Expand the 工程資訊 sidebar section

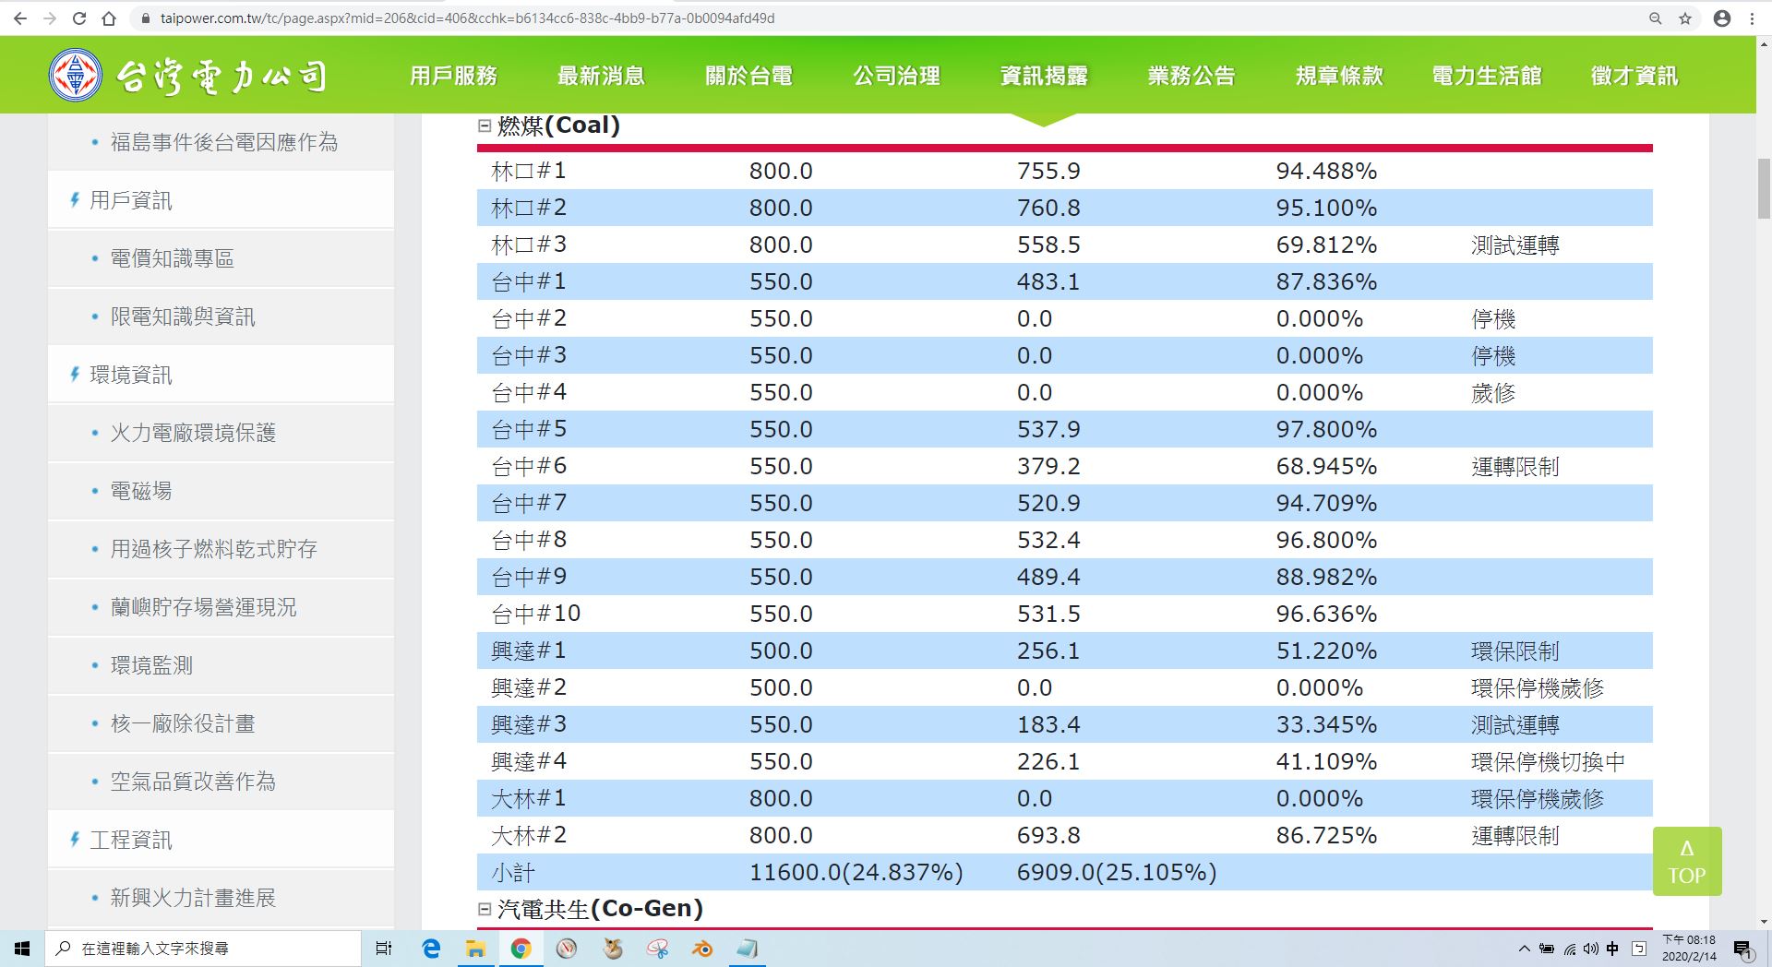[131, 840]
